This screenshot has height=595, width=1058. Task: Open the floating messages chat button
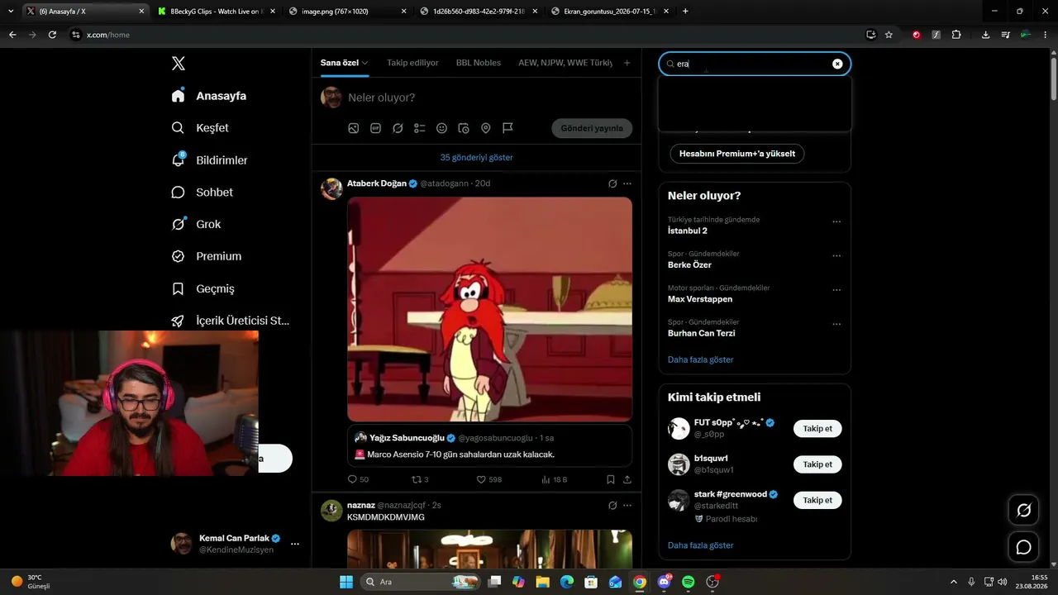(1023, 547)
